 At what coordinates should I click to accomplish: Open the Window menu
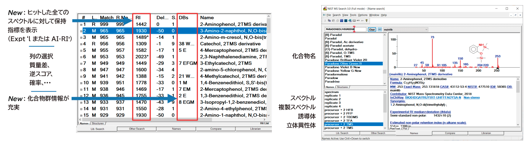tap(374, 15)
